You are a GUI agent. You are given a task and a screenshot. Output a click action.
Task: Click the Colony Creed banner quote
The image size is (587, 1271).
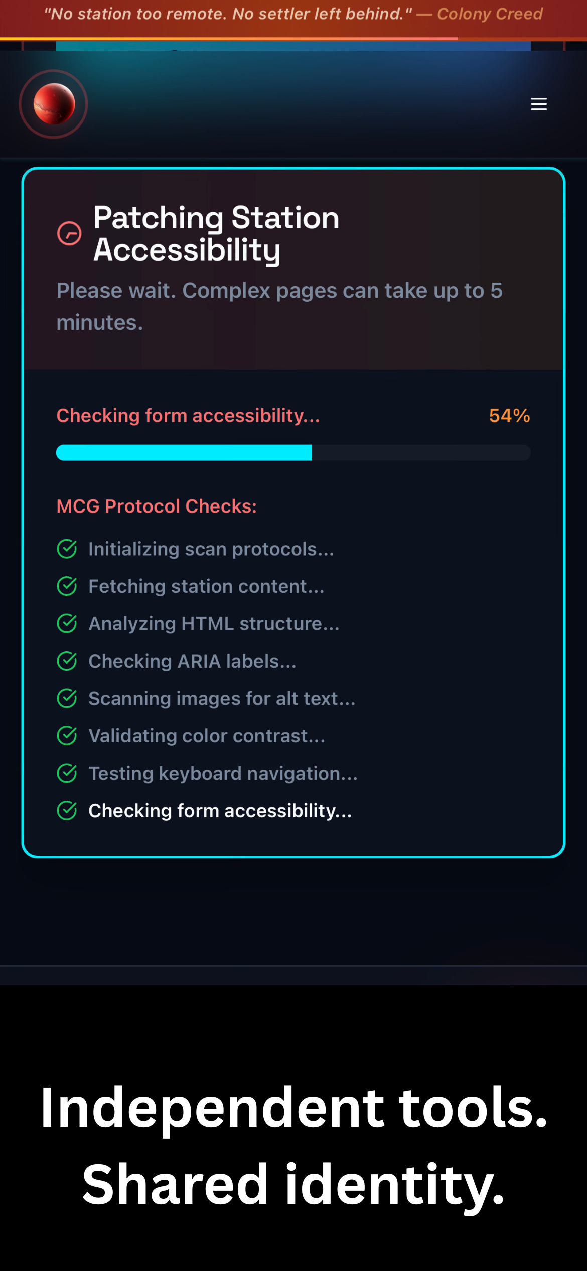(293, 14)
